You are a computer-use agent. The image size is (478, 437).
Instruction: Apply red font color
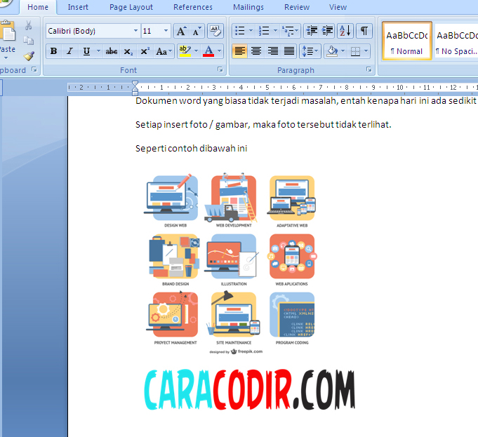[x=208, y=51]
